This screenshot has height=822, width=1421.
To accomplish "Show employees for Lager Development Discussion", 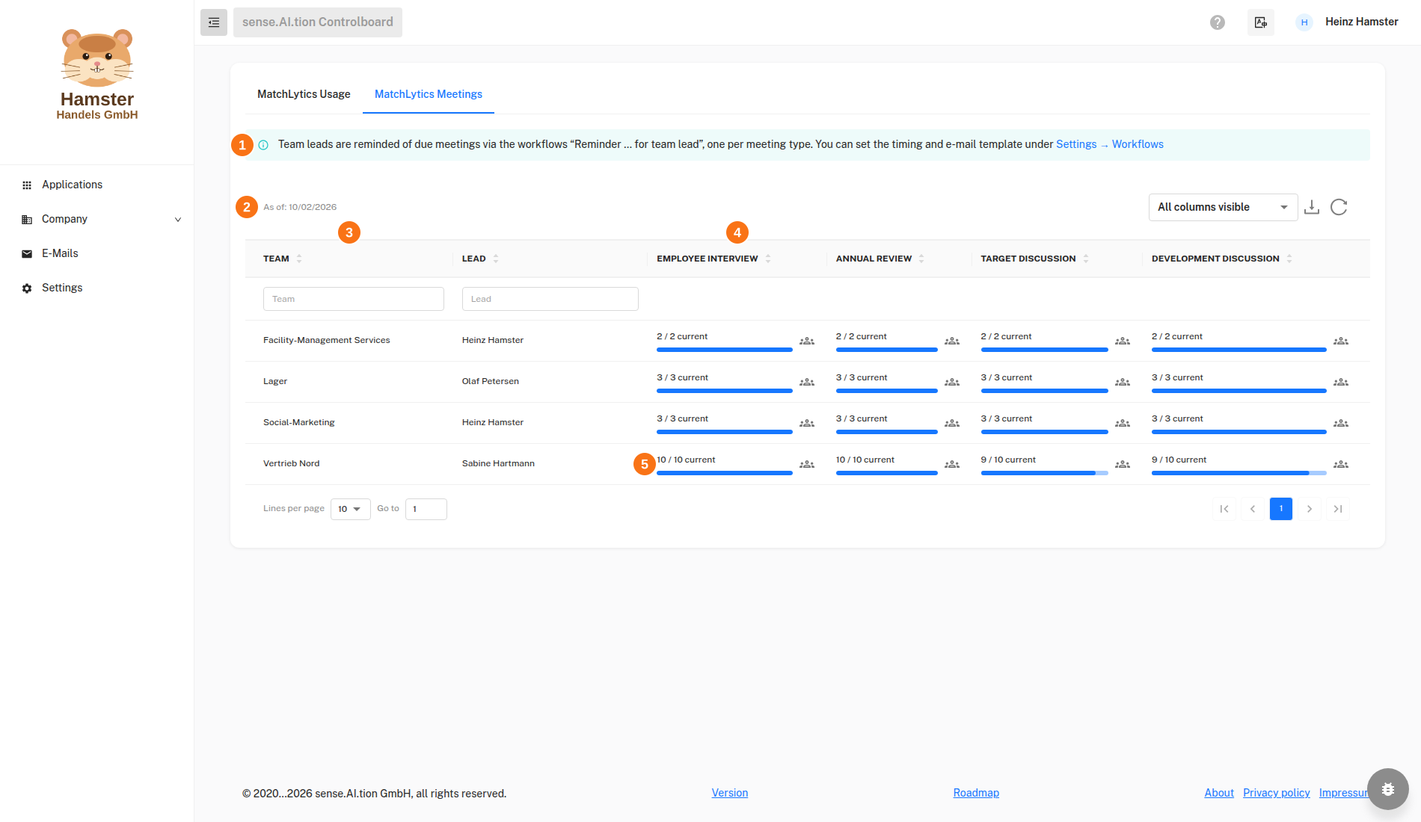I will point(1341,383).
